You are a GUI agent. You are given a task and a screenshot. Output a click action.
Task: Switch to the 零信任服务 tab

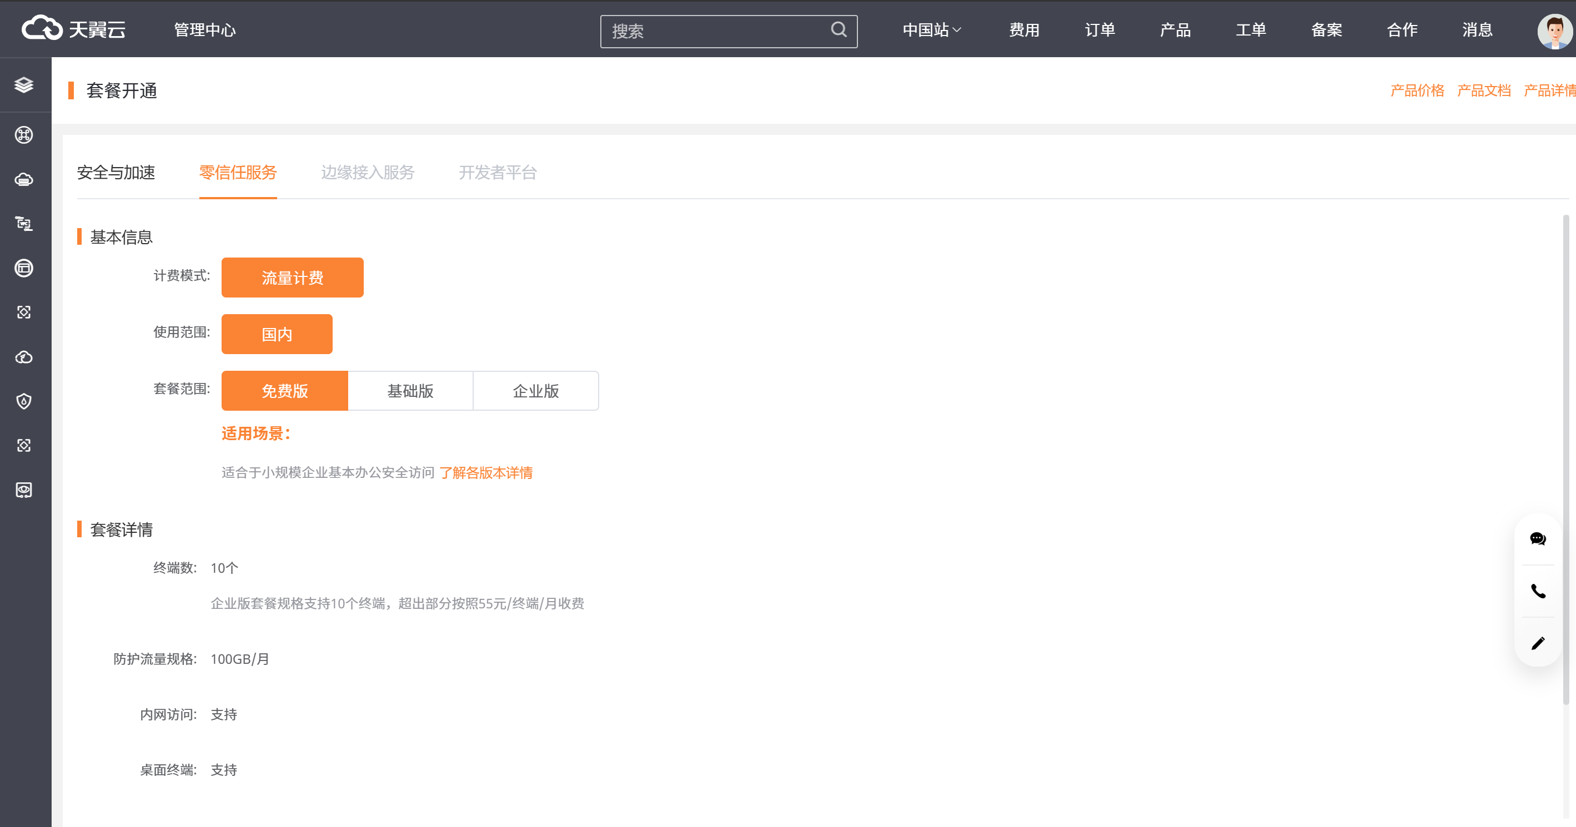point(238,173)
